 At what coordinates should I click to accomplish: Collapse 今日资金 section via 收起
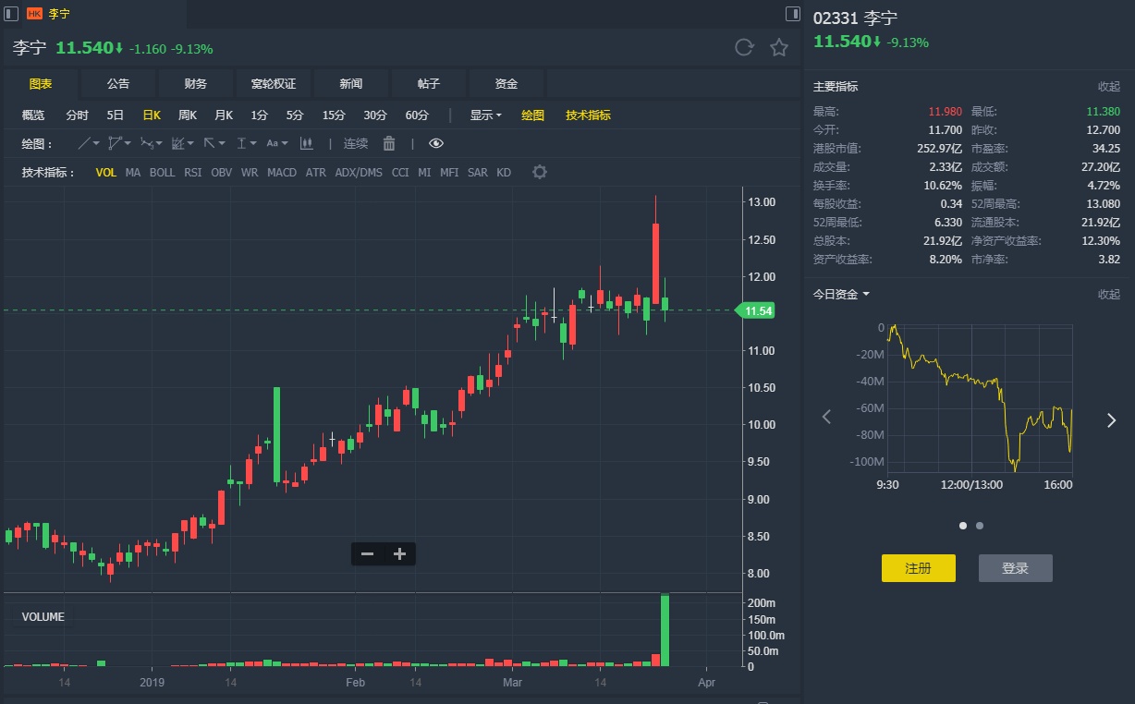click(x=1108, y=294)
